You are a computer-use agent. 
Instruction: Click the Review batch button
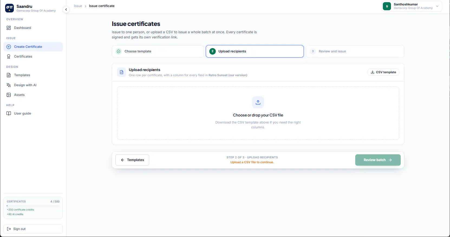coord(378,160)
